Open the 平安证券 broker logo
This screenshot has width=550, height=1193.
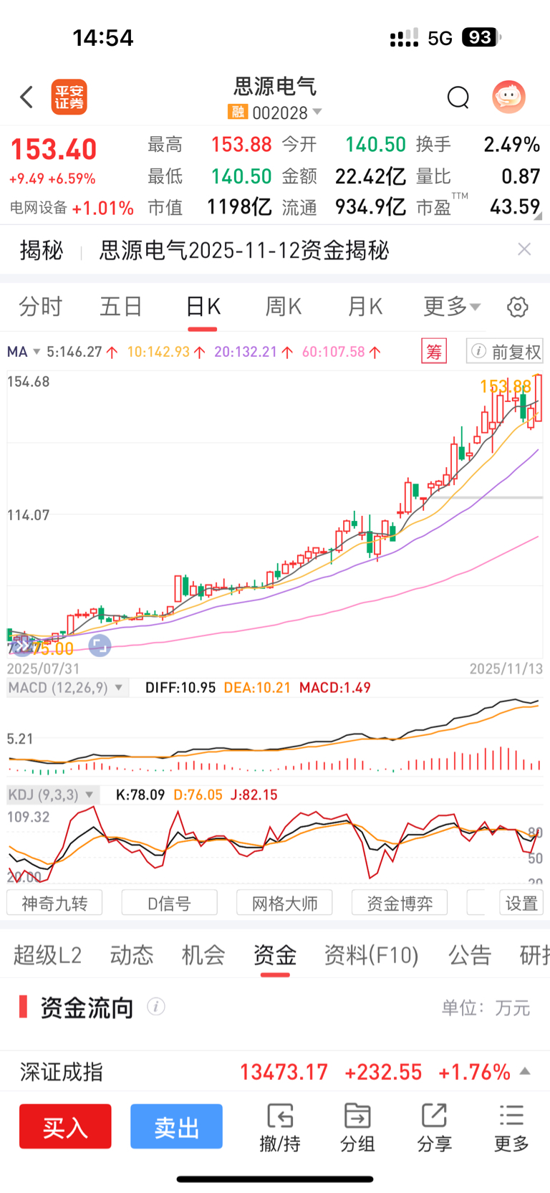pyautogui.click(x=69, y=97)
